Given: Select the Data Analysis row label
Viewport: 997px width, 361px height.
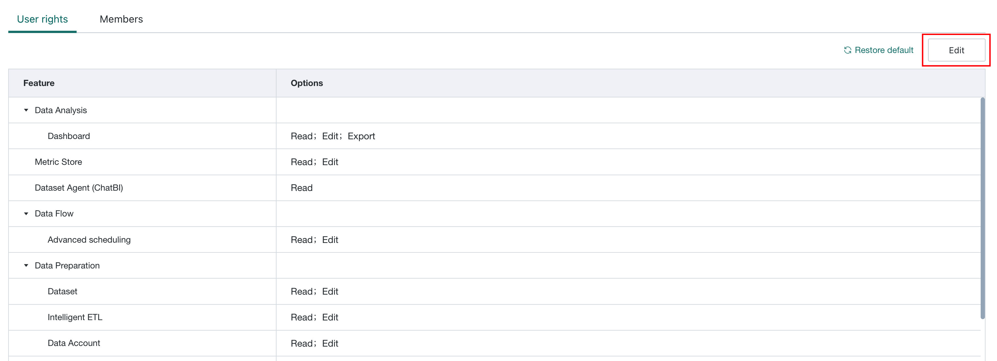Looking at the screenshot, I should 61,110.
